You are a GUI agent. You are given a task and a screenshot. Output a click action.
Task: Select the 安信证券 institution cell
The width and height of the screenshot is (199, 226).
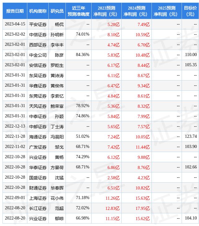point(38,65)
